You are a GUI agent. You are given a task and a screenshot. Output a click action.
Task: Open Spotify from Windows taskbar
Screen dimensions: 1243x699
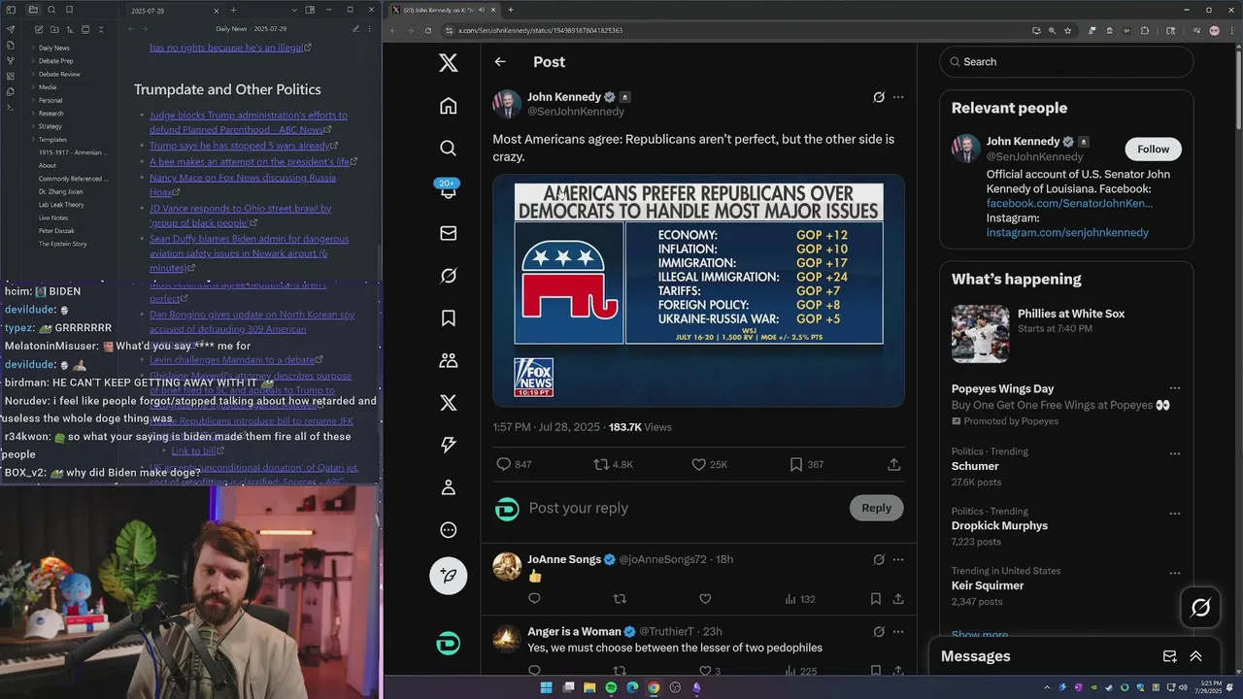(611, 688)
